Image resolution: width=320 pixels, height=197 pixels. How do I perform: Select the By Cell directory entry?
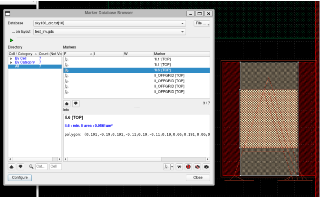coord(21,59)
